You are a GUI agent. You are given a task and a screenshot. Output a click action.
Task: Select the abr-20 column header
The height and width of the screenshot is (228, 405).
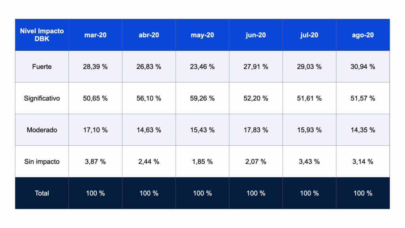149,35
